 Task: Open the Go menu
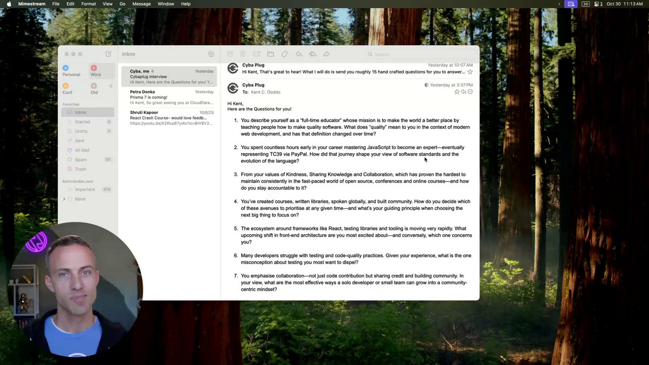122,4
